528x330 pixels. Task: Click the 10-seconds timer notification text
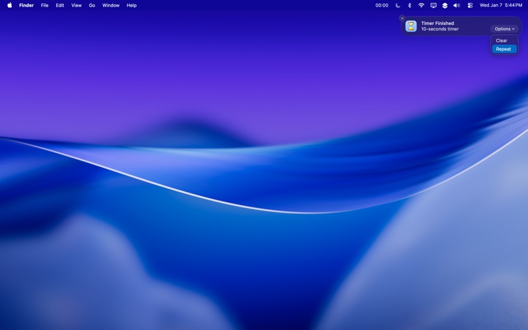[x=440, y=29]
